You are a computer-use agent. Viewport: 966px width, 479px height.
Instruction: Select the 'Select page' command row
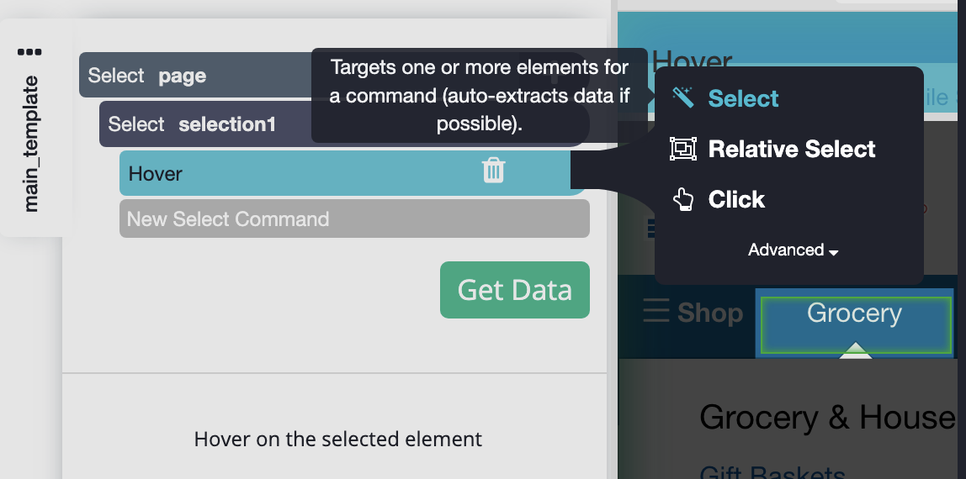pos(195,76)
